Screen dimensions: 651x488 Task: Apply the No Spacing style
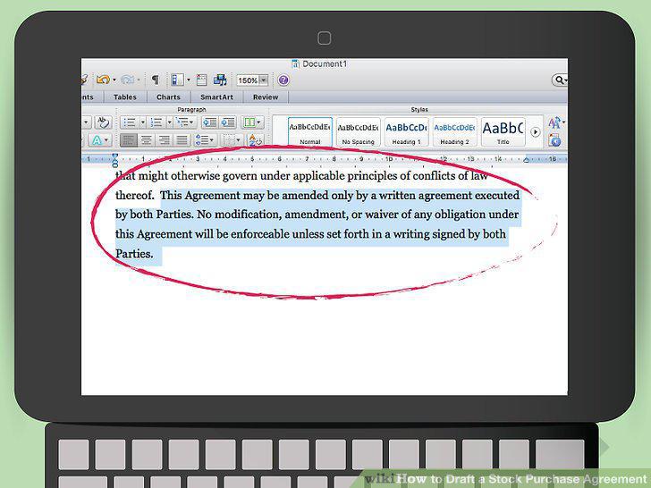click(359, 131)
